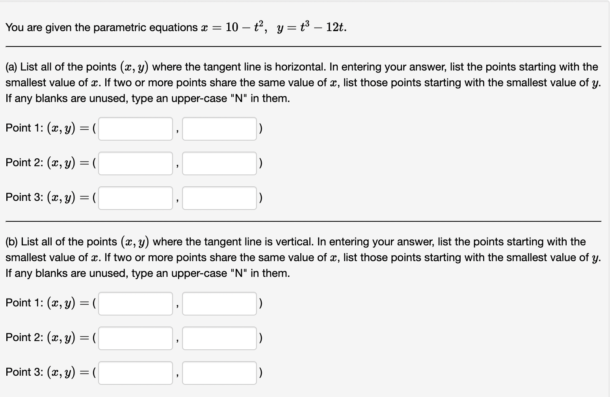Click the y-coordinate field for Point 2 in part (a)

click(x=219, y=163)
